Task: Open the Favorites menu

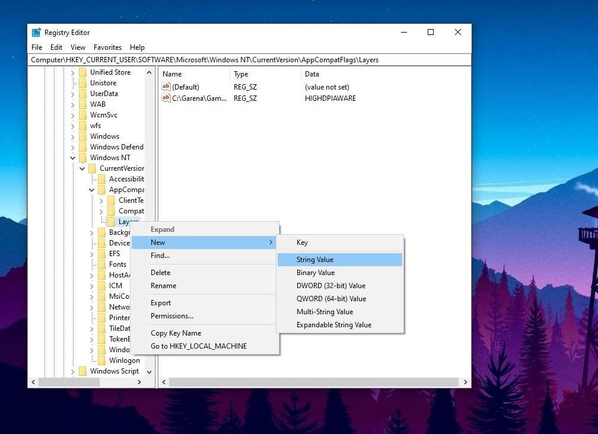Action: coord(107,47)
